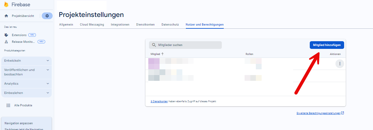
Task: Switch to the Allgemein tab
Action: [x=66, y=25]
